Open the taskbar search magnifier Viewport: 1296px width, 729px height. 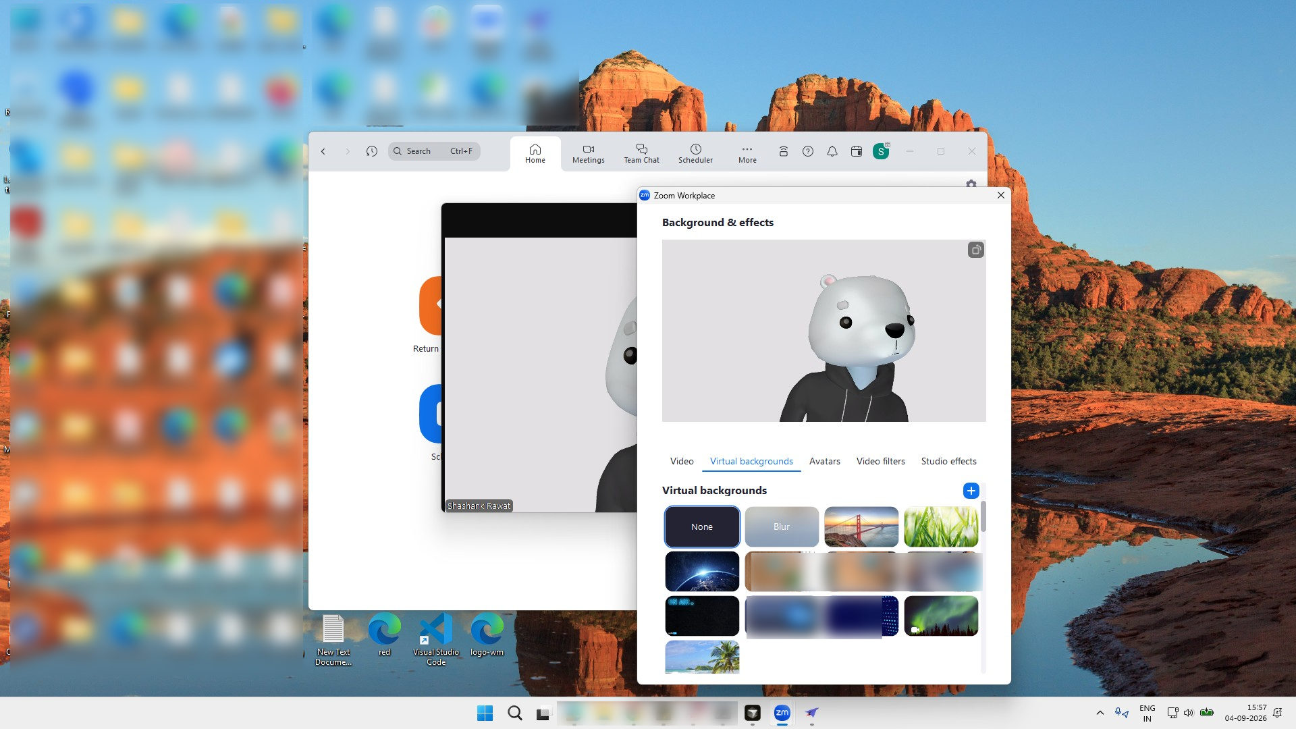(514, 713)
